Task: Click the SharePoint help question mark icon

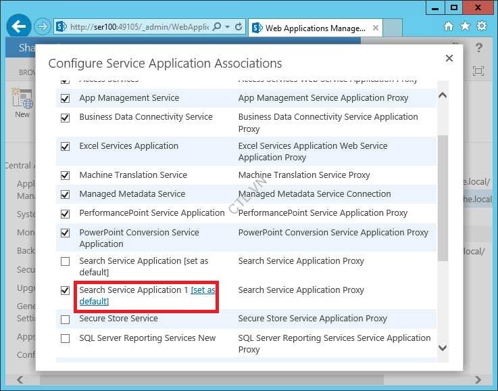Action: (478, 48)
